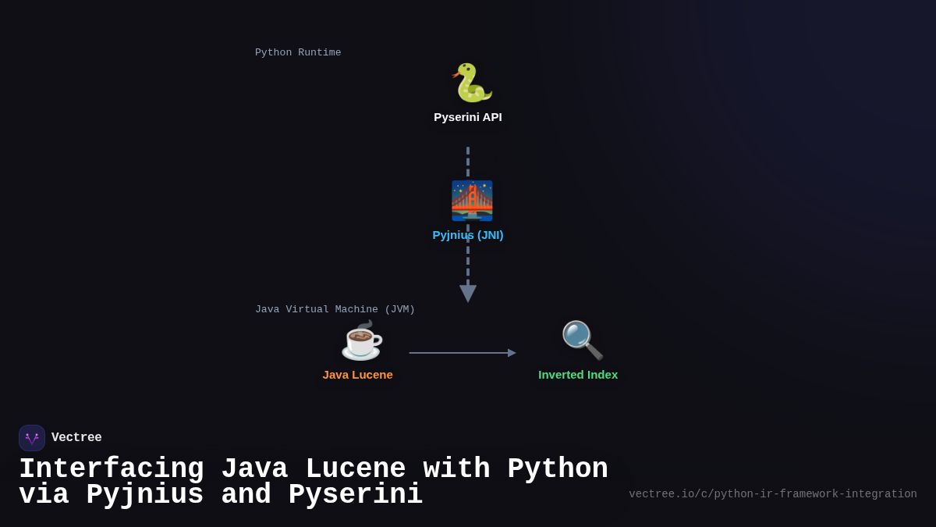This screenshot has width=936, height=527.
Task: Click the Vectree logo icon
Action: click(32, 437)
